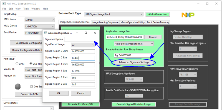Open the Max Protection Regions dropdown
This screenshot has width=222, height=110.
[x=188, y=86]
